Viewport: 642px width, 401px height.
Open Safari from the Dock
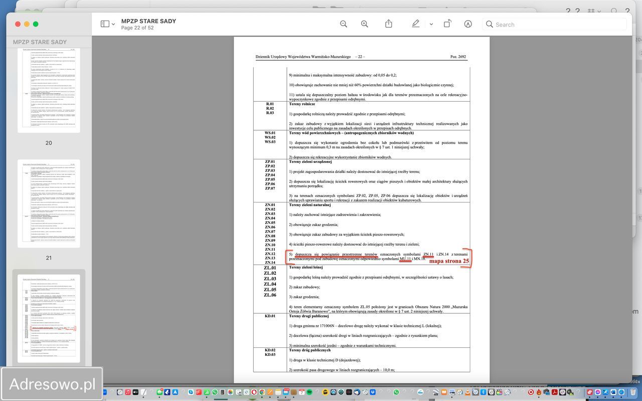point(621,392)
